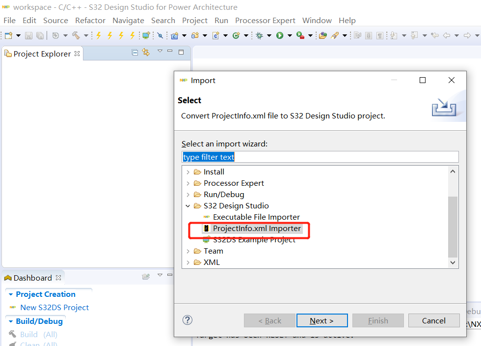Screen dimensions: 481x346
Task: Click the type filter text field
Action: (320, 157)
